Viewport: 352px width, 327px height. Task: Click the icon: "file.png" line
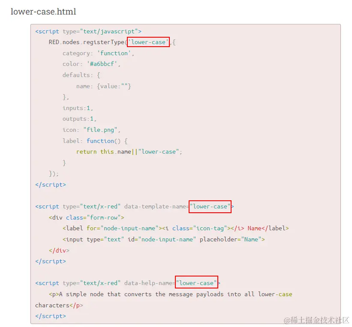[x=92, y=130]
